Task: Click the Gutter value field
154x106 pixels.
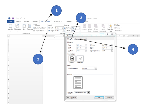Action: click(x=81, y=51)
